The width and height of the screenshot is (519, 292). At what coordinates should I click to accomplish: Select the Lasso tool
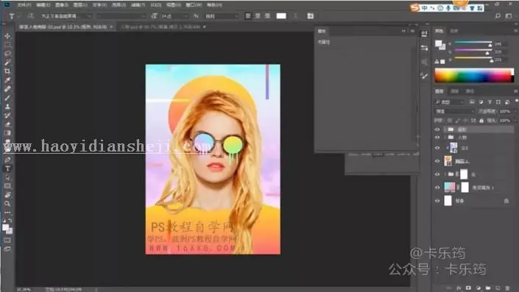pos(7,54)
